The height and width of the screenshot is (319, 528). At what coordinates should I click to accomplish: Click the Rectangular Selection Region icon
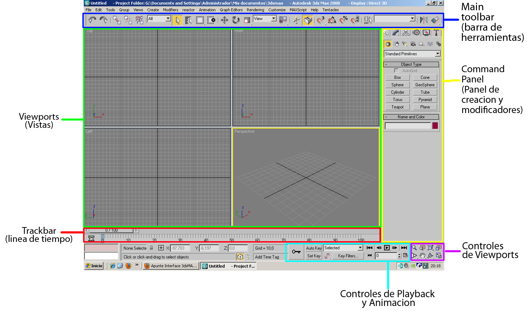click(200, 20)
